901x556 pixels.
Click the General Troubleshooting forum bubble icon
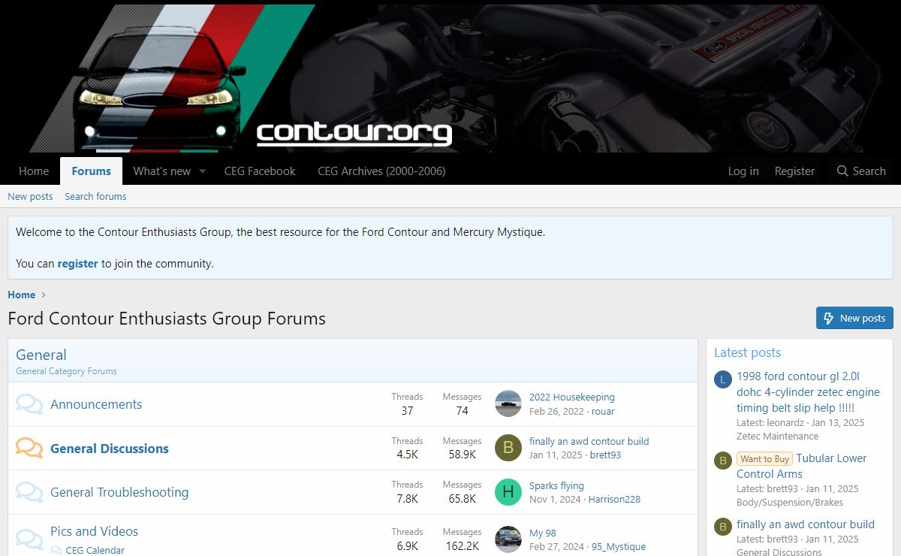coord(29,492)
